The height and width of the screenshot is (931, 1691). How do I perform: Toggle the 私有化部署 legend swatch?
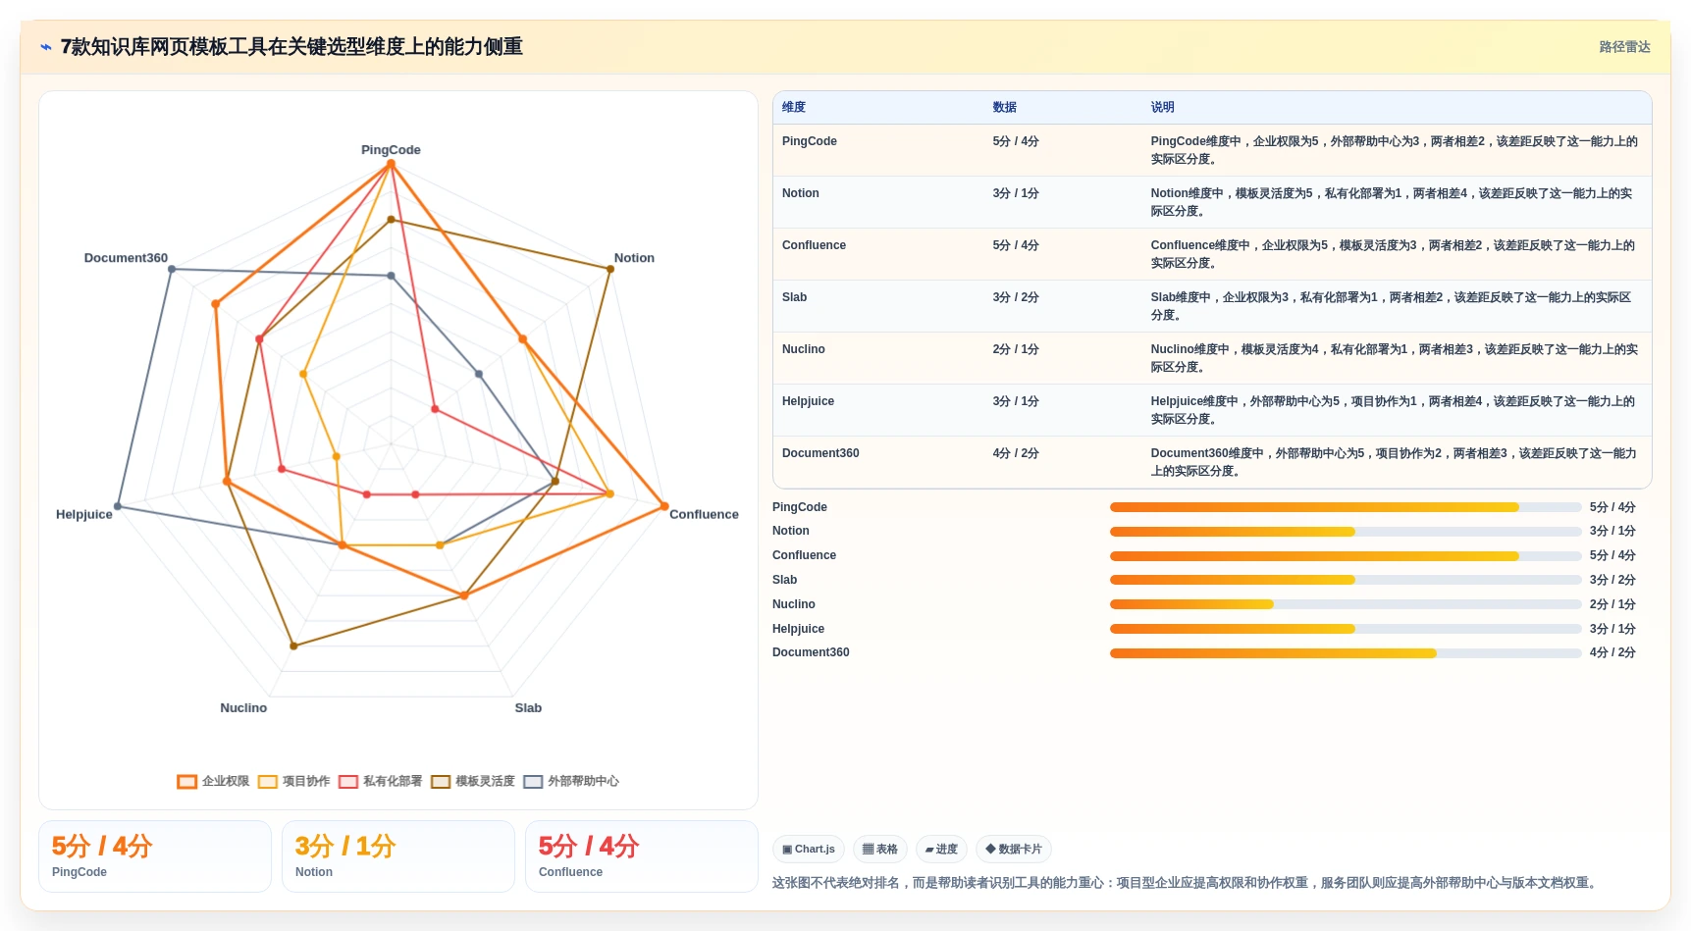point(348,782)
